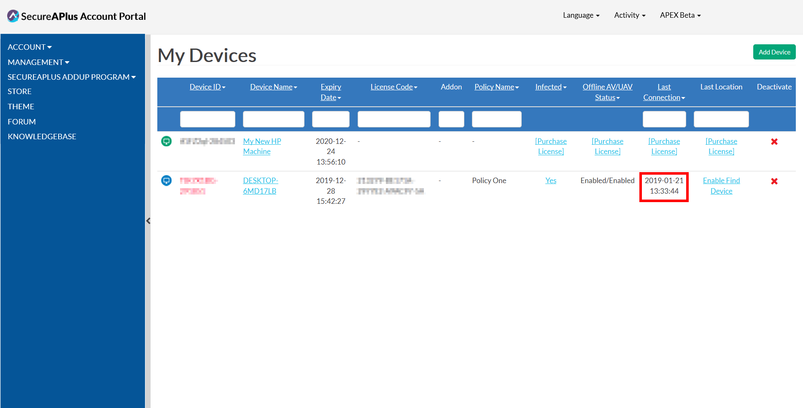Viewport: 803px width, 408px height.
Task: Open KNOWLEDGEBASE in the sidebar
Action: point(42,136)
